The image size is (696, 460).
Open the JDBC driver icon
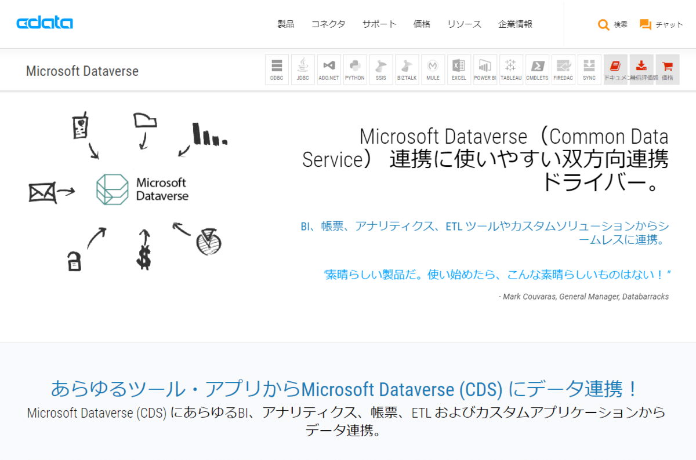tap(303, 70)
